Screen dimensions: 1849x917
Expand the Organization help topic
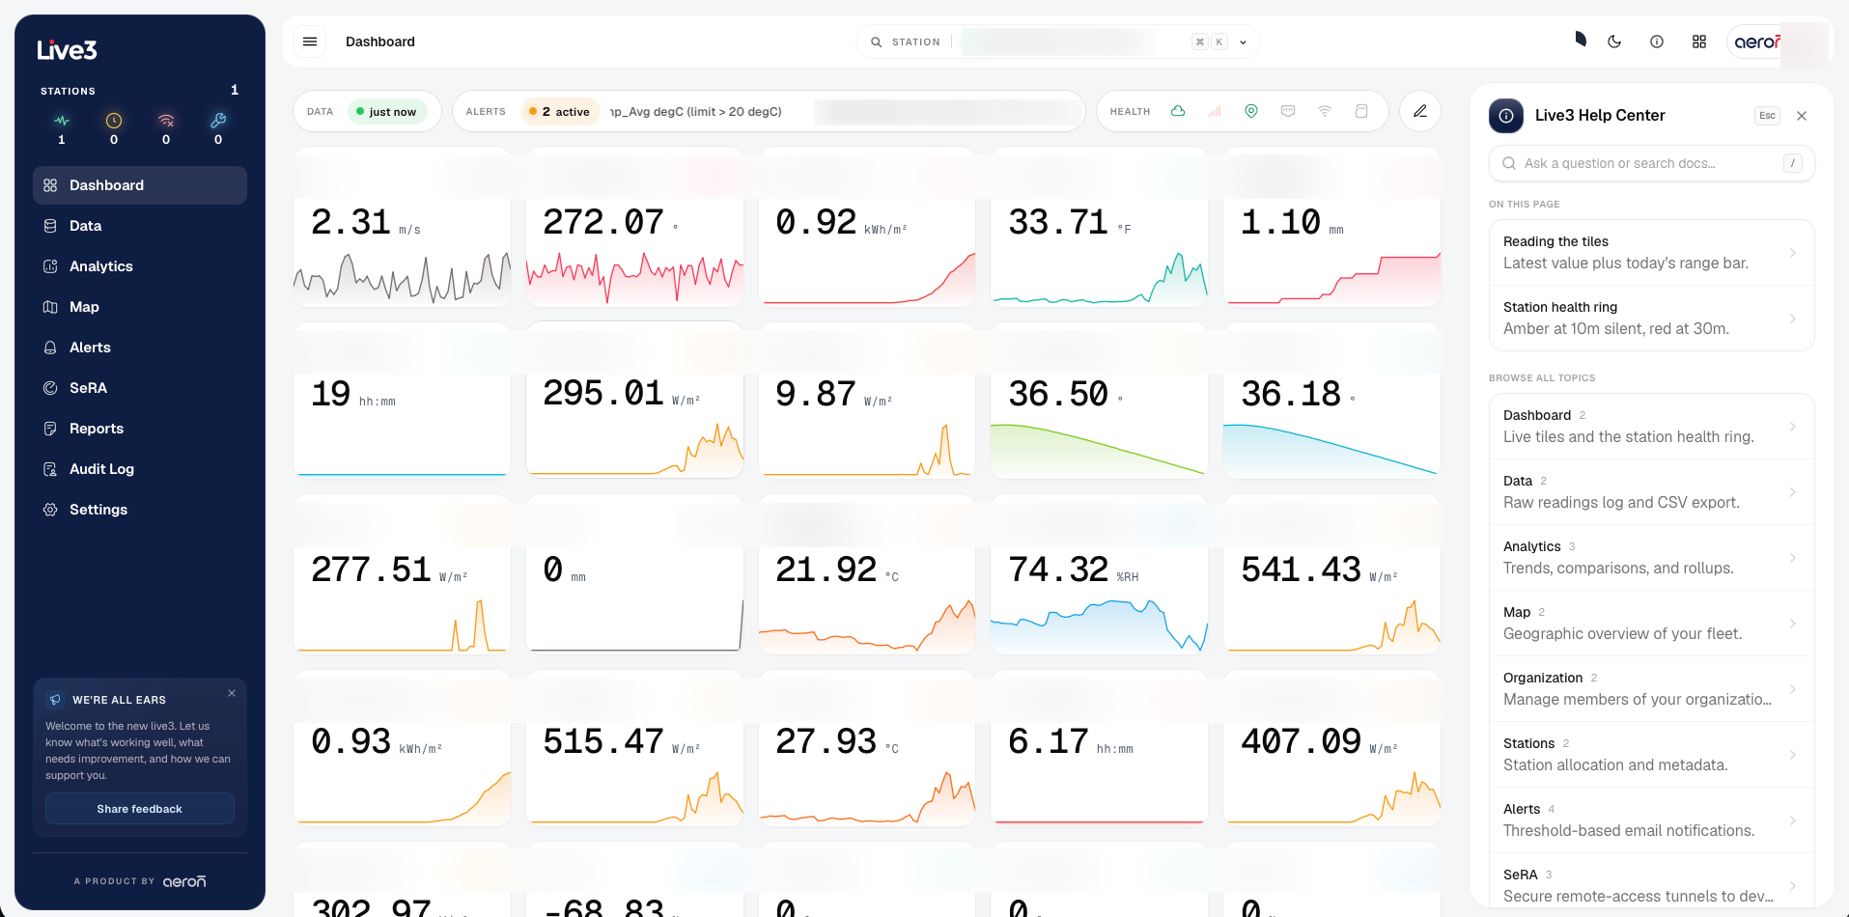[x=1651, y=688]
